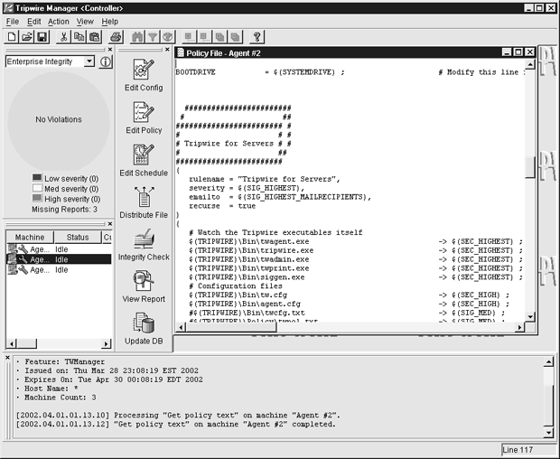560x459 pixels.
Task: Click the policy file left scroll arrow
Action: [181, 327]
